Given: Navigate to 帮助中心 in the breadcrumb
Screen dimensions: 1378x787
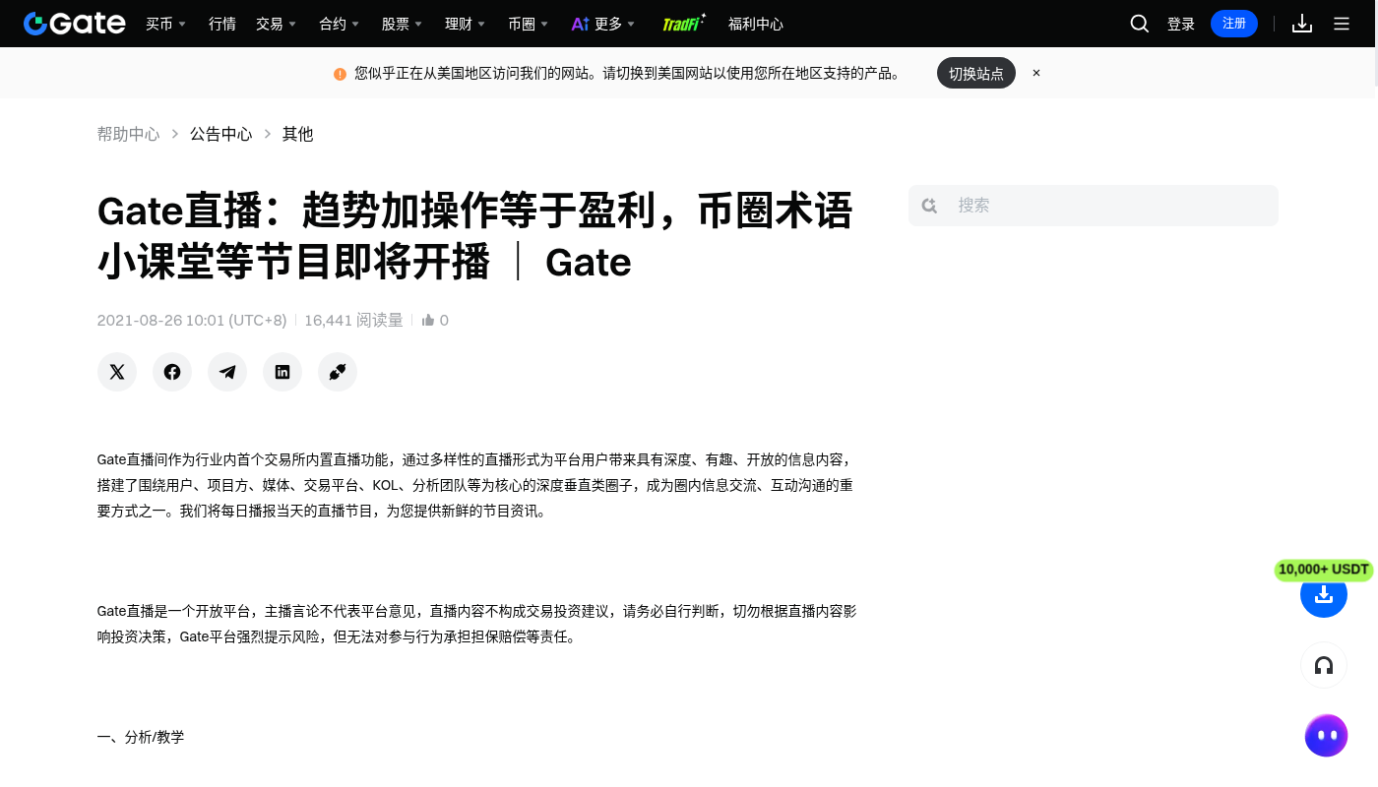Looking at the screenshot, I should [x=128, y=134].
